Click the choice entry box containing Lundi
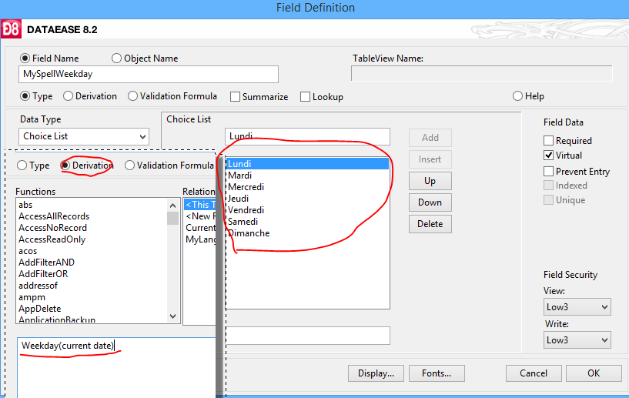629x398 pixels. pyautogui.click(x=307, y=136)
